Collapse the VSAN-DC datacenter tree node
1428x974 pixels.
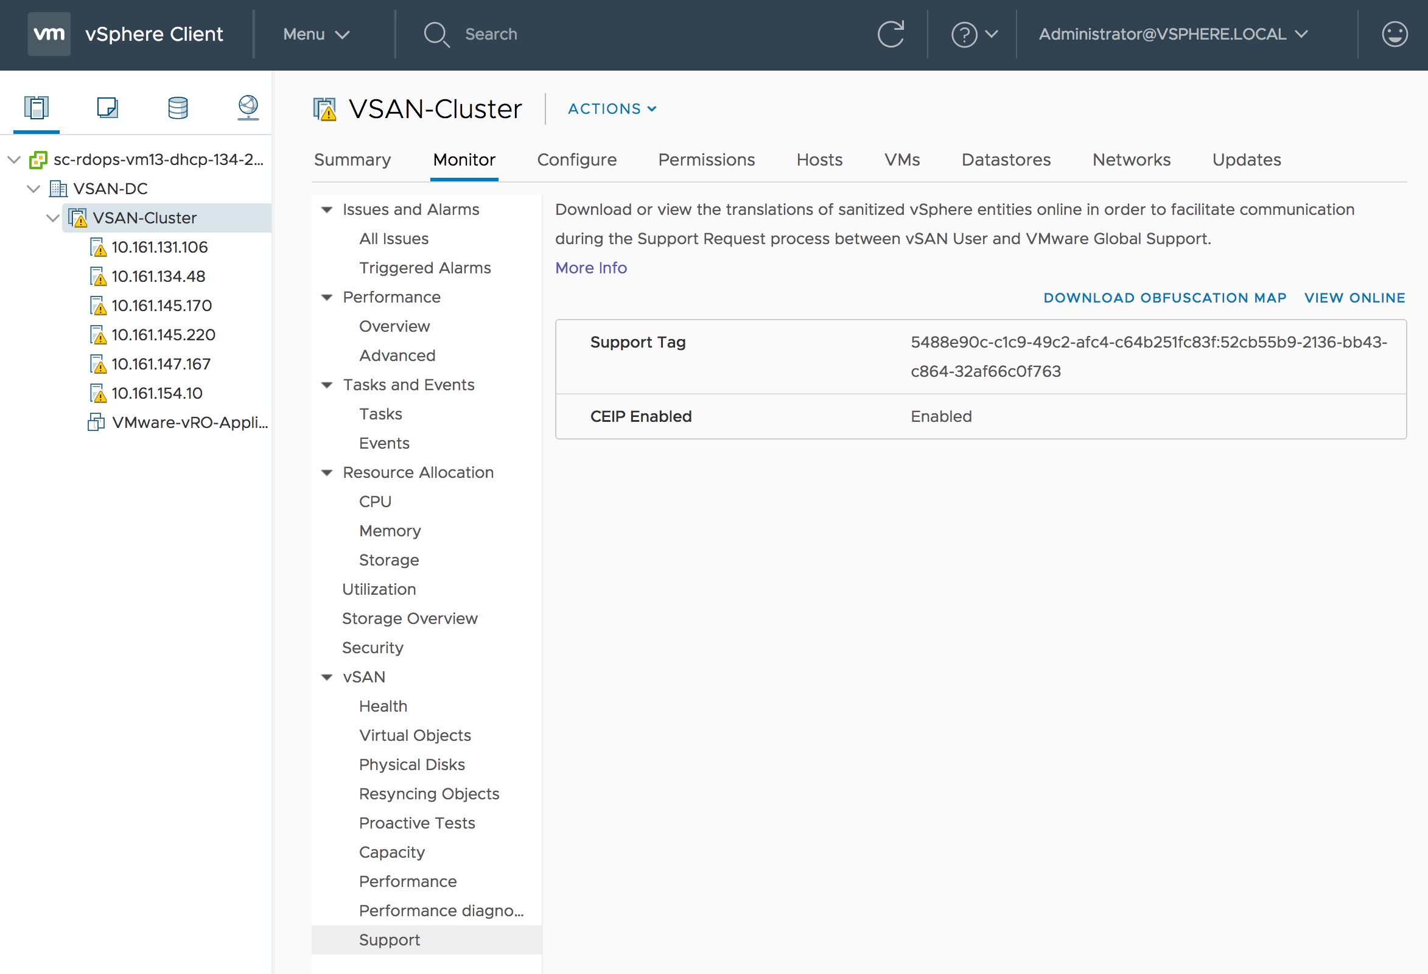pyautogui.click(x=34, y=189)
